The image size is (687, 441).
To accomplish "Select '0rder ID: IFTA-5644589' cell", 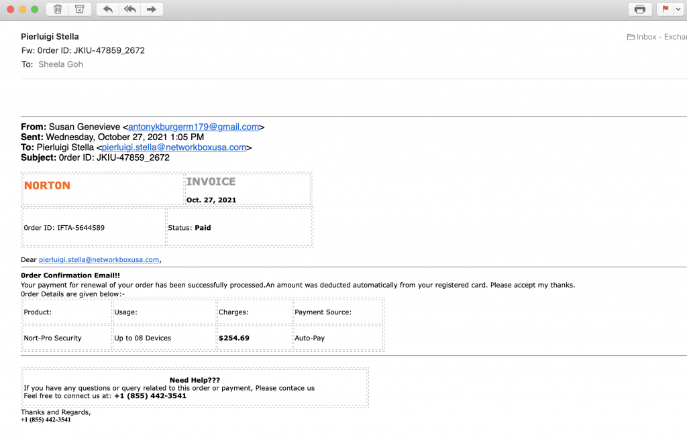I will (x=94, y=227).
